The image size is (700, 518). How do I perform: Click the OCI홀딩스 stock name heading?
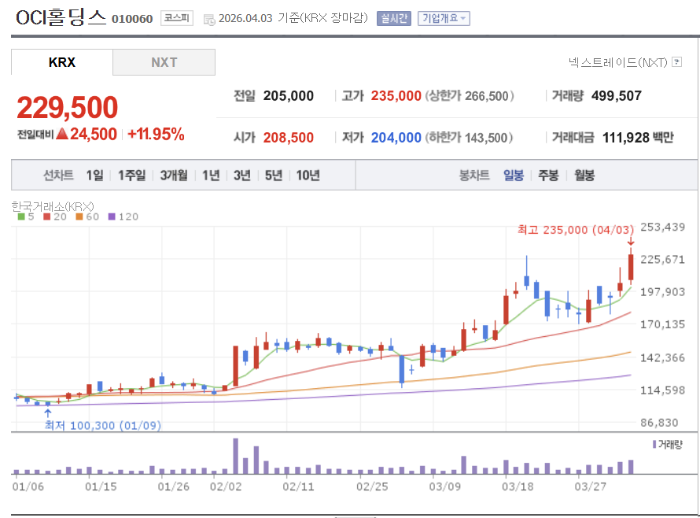pyautogui.click(x=61, y=18)
